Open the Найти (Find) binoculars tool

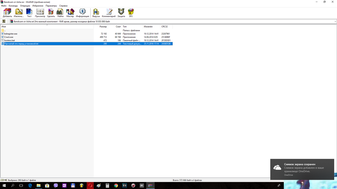pos(60,12)
